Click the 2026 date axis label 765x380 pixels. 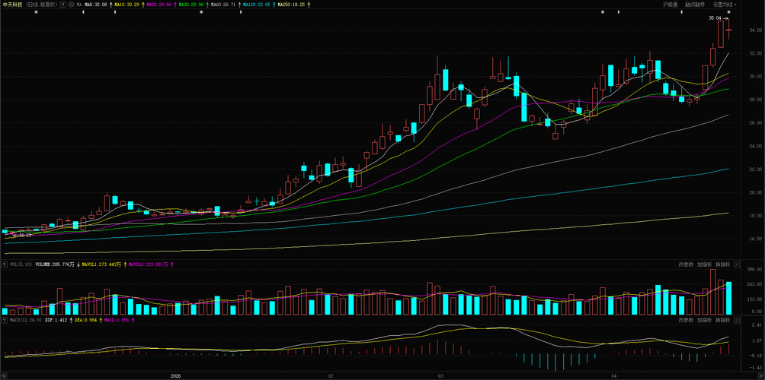pyautogui.click(x=175, y=376)
